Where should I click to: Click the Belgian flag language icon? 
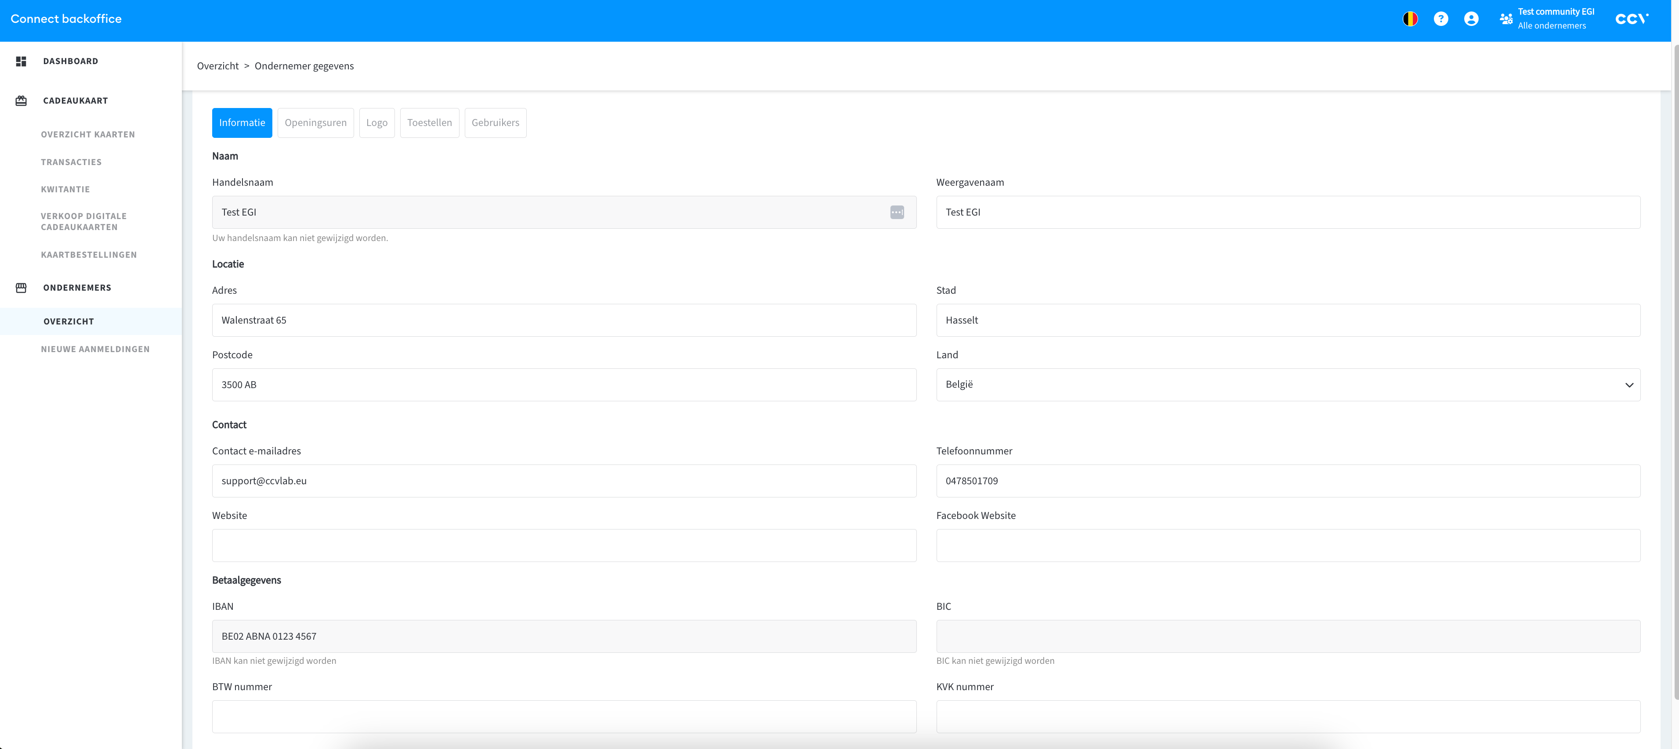pyautogui.click(x=1410, y=19)
